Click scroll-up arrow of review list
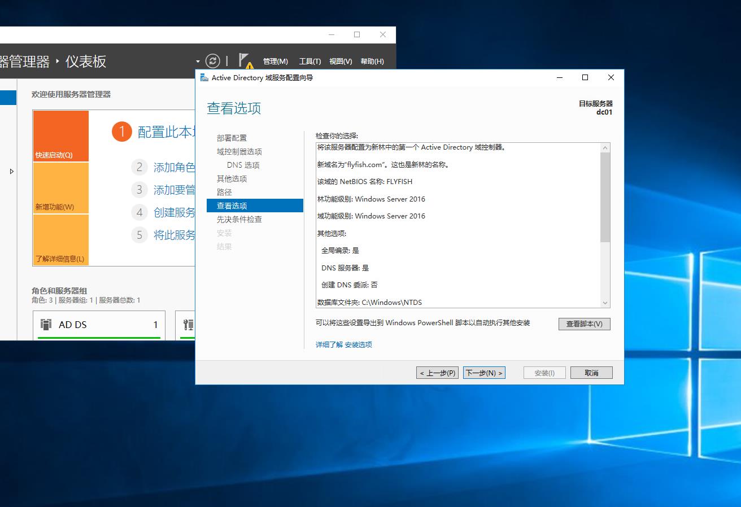 pyautogui.click(x=605, y=147)
